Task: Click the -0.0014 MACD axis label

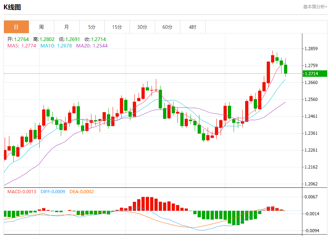Action: pyautogui.click(x=312, y=214)
